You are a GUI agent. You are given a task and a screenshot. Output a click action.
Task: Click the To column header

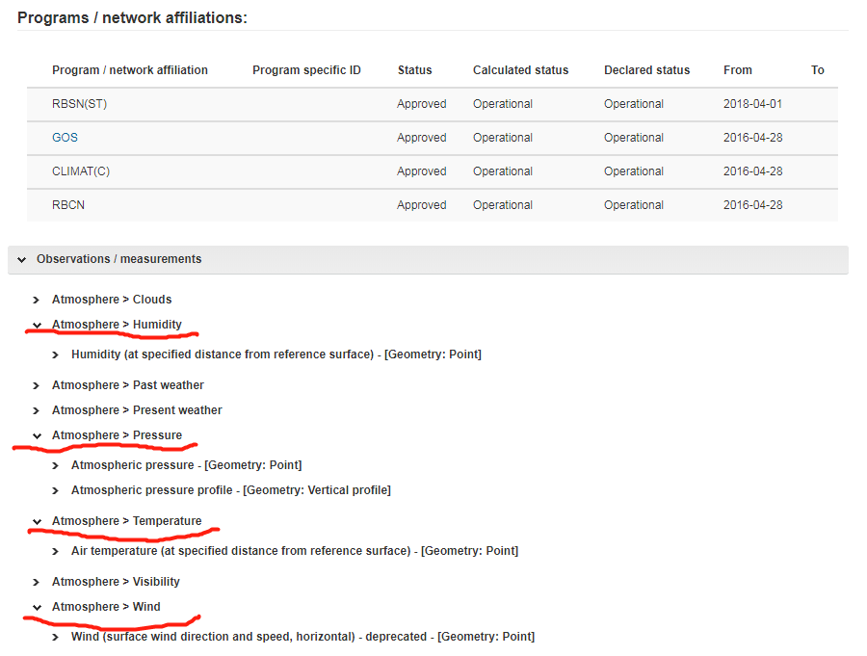[817, 70]
